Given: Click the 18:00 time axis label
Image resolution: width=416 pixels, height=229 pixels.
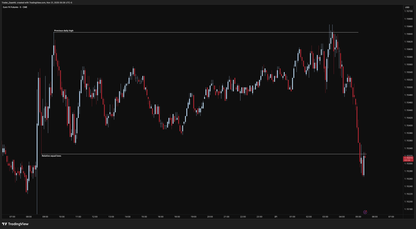Looking at the screenshot, I should coord(177,217).
